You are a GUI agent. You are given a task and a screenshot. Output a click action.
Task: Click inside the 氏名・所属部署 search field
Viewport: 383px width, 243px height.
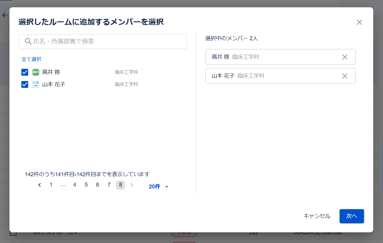pos(102,41)
